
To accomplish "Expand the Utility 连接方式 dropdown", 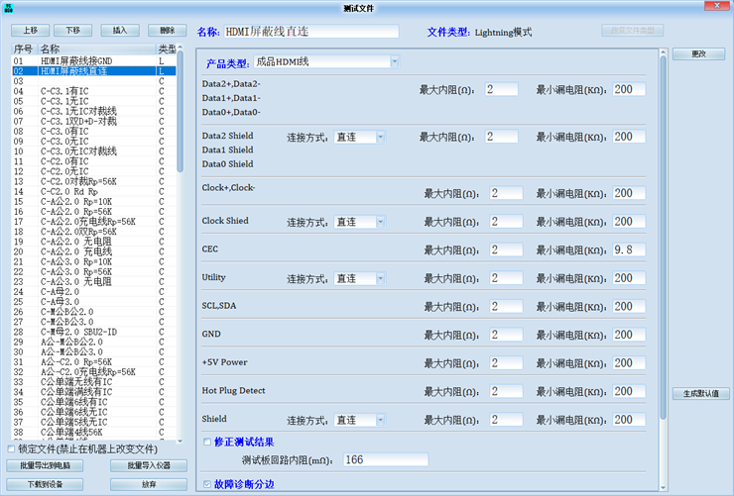I will (x=380, y=279).
